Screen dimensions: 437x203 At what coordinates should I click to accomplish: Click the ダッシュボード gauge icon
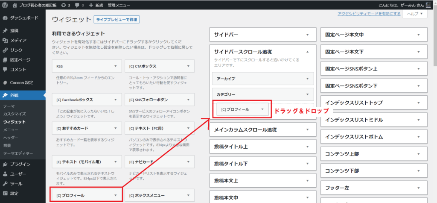coord(5,18)
